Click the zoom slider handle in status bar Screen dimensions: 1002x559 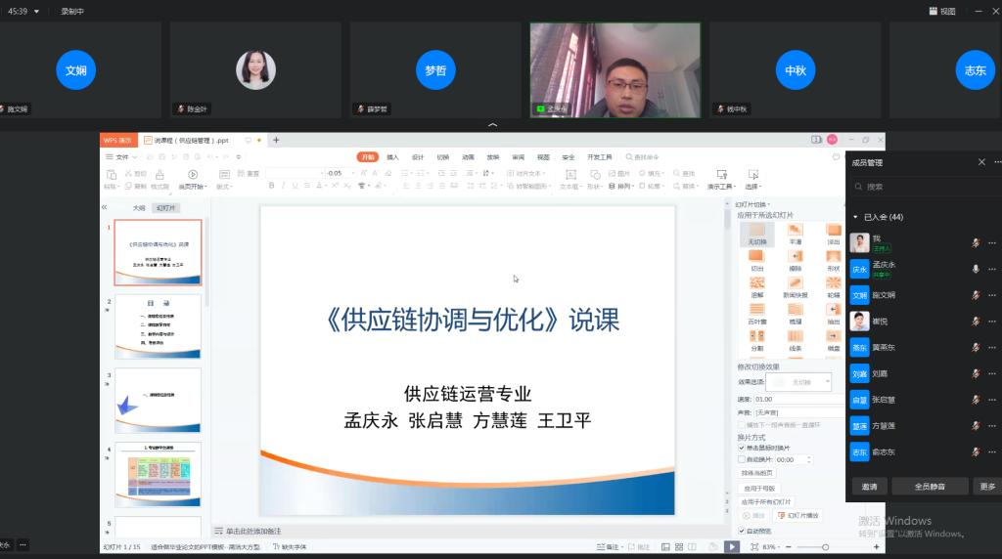click(825, 547)
